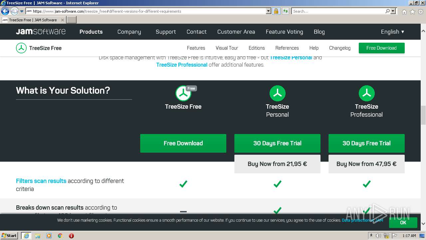The height and width of the screenshot is (240, 426).
Task: Click the TreeSize Free column icon
Action: (x=183, y=93)
